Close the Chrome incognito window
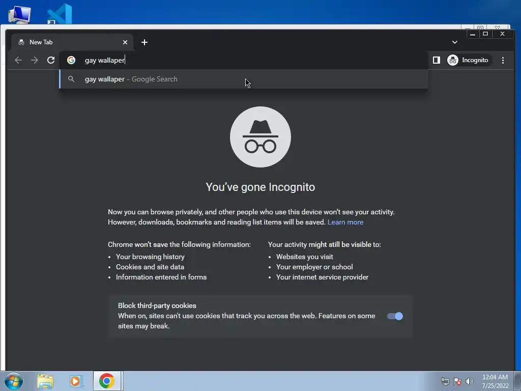 coord(502,34)
